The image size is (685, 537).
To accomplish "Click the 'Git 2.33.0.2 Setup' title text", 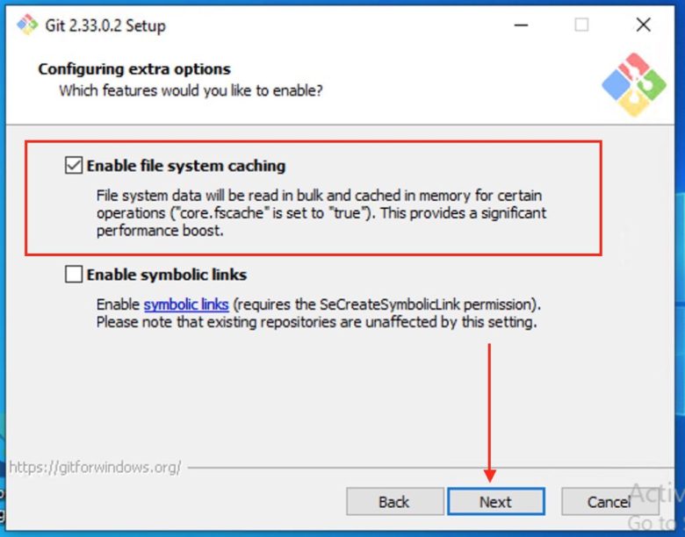I will tap(105, 25).
